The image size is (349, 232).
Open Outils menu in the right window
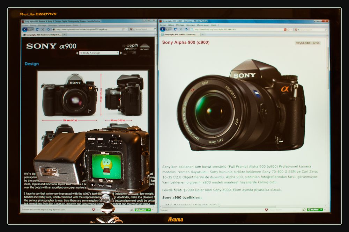(214, 25)
